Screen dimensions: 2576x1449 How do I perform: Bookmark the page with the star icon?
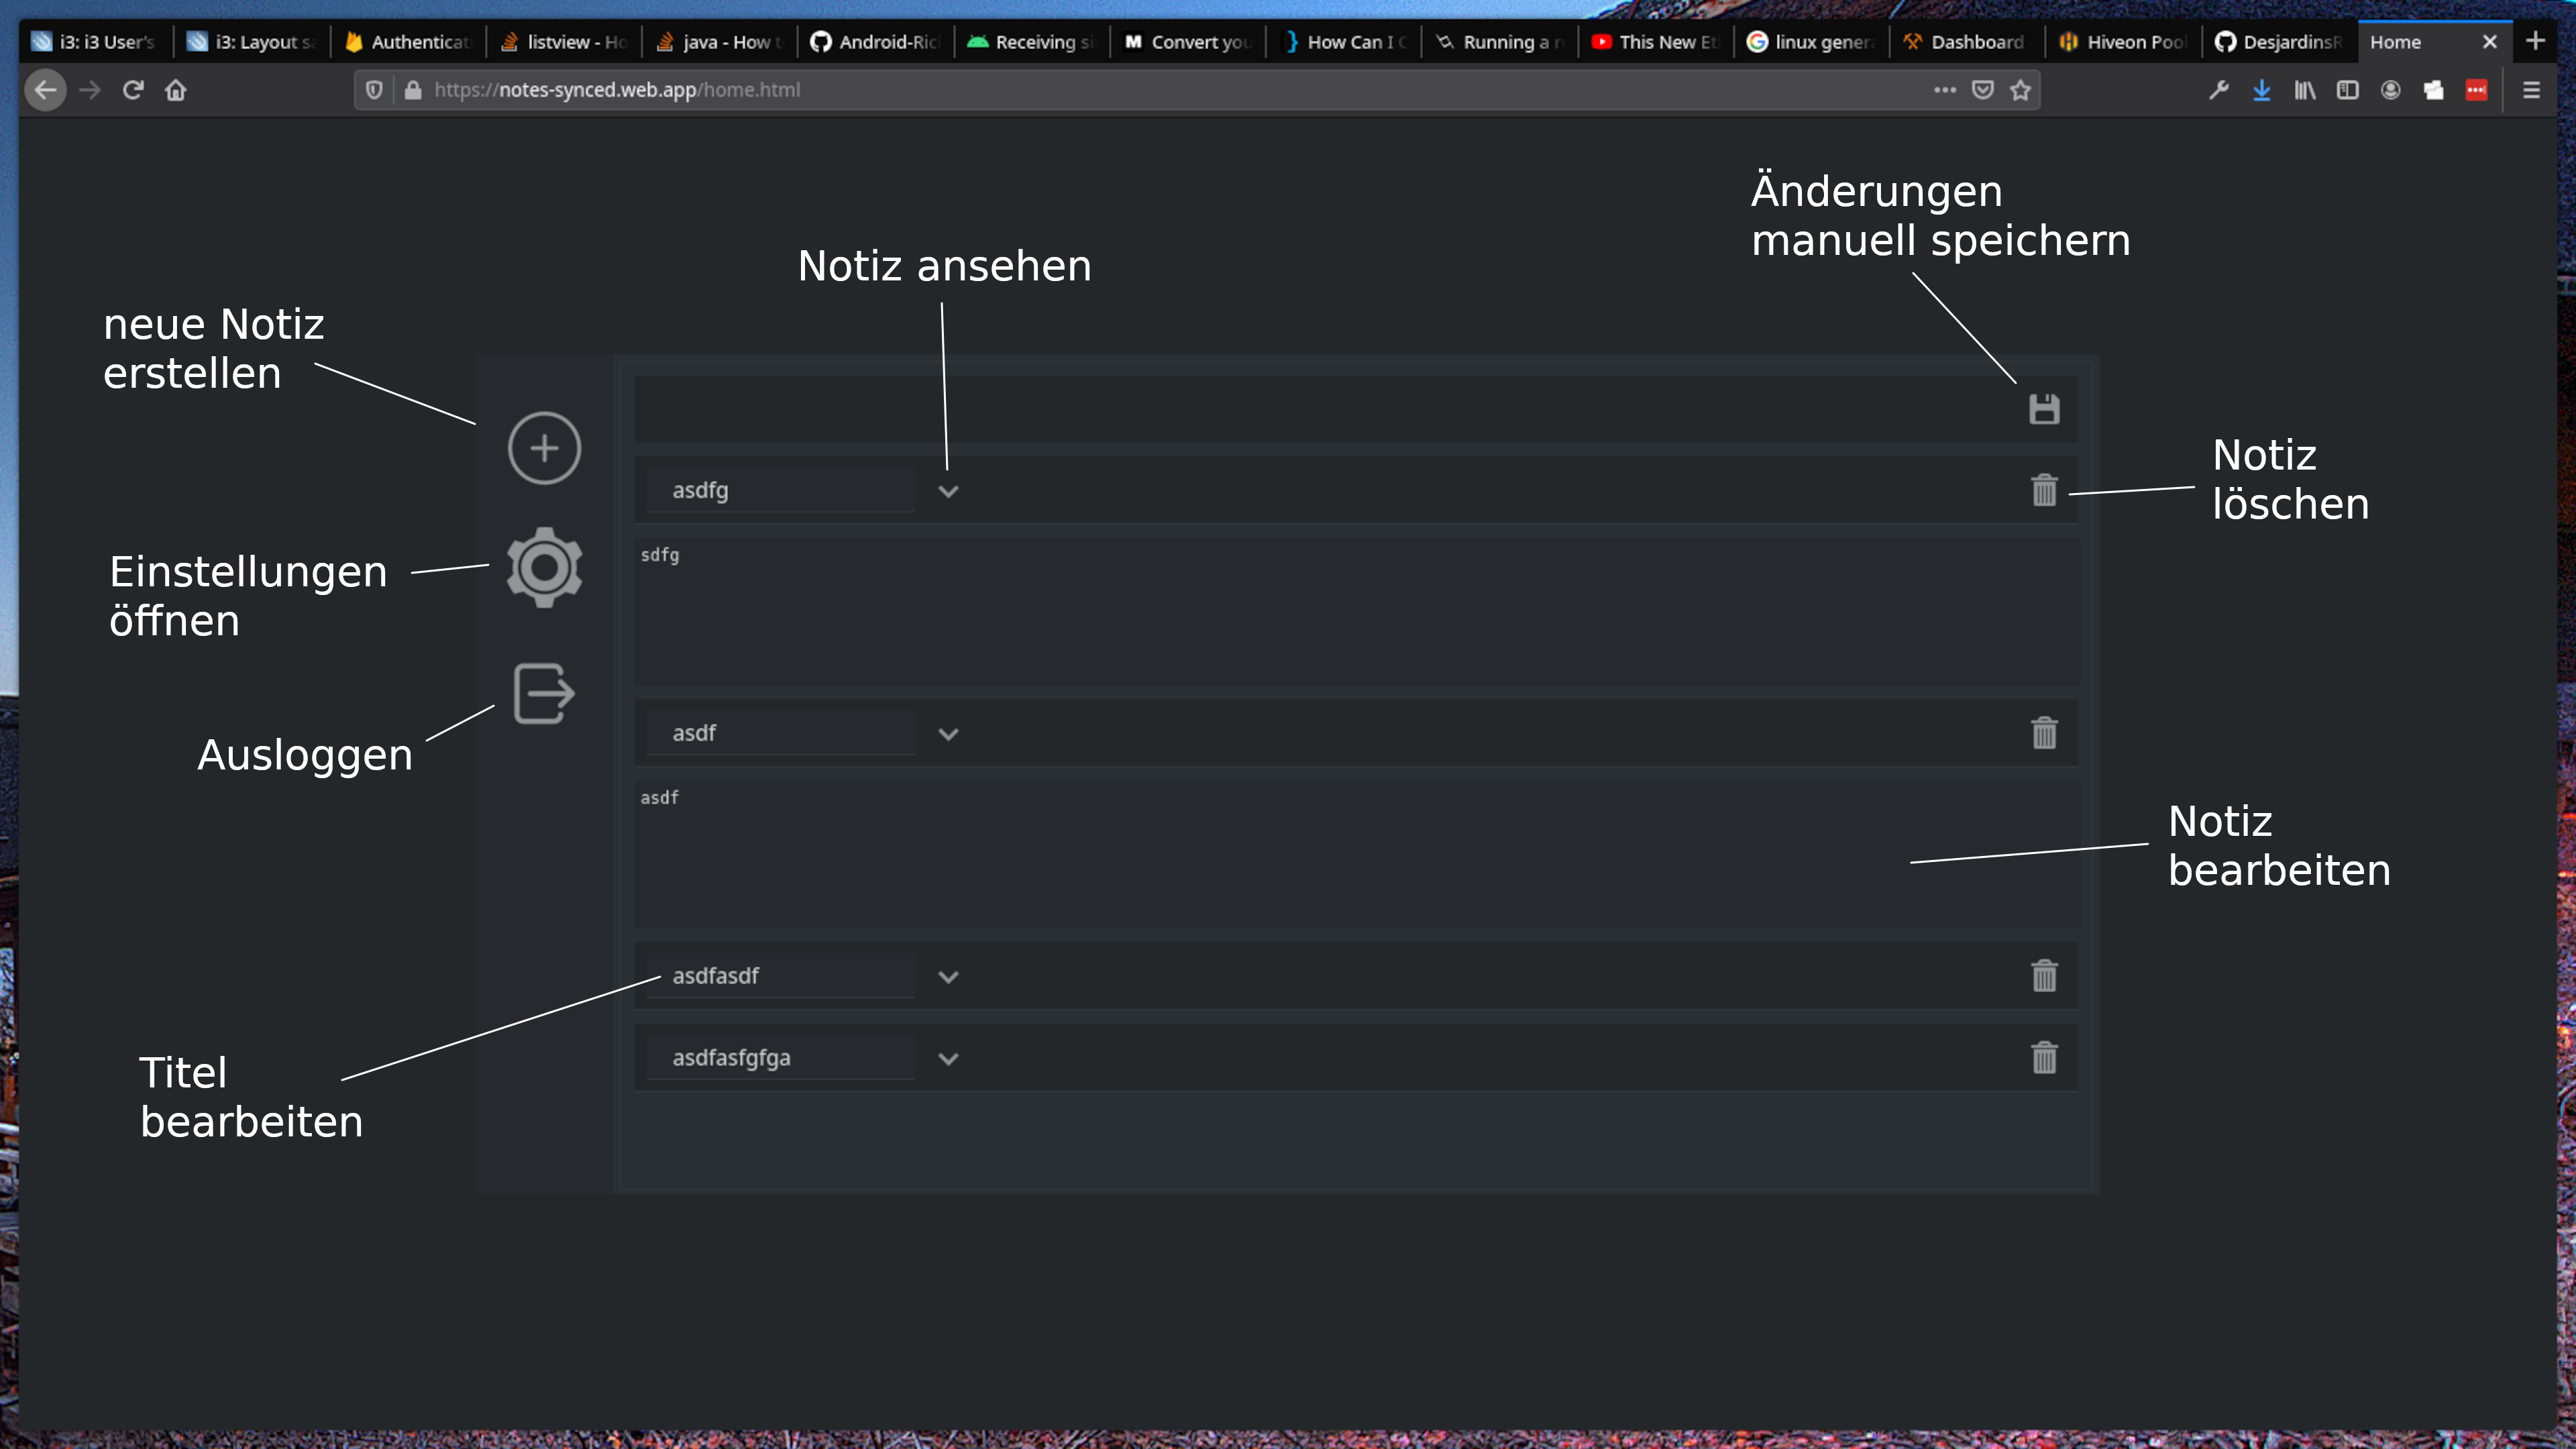point(2020,90)
